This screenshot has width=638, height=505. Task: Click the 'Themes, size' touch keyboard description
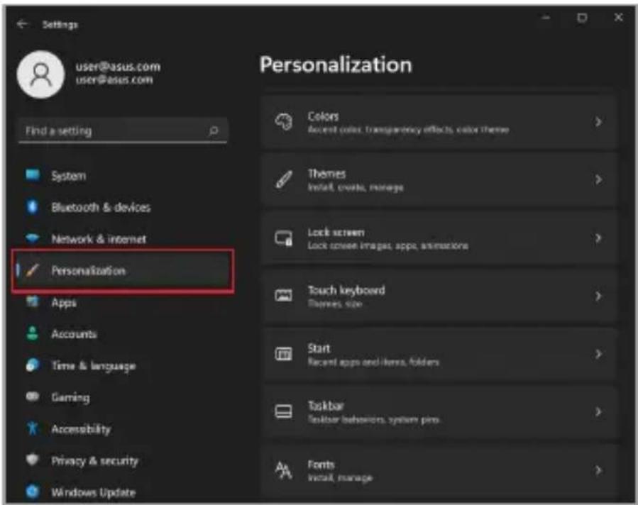click(x=335, y=304)
